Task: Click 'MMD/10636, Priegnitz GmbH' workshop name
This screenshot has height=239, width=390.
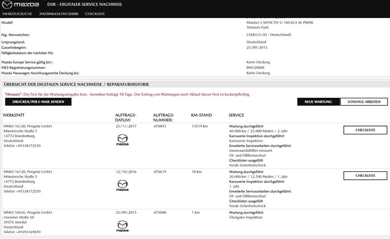Action: point(28,213)
